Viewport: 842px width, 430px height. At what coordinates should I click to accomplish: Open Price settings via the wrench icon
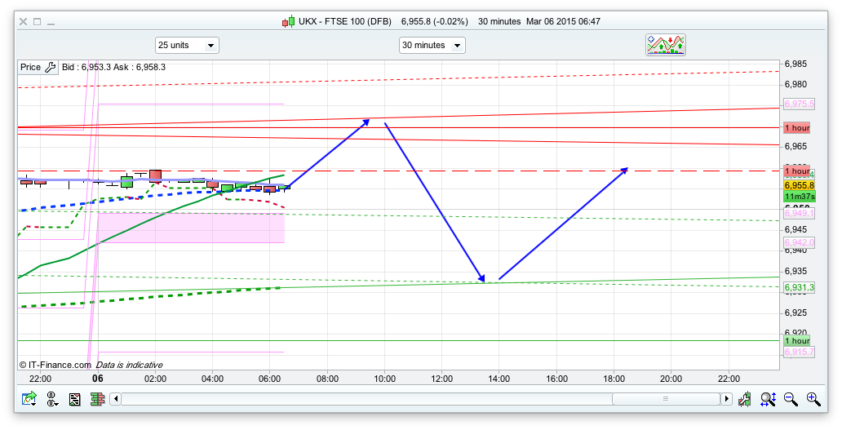point(50,68)
